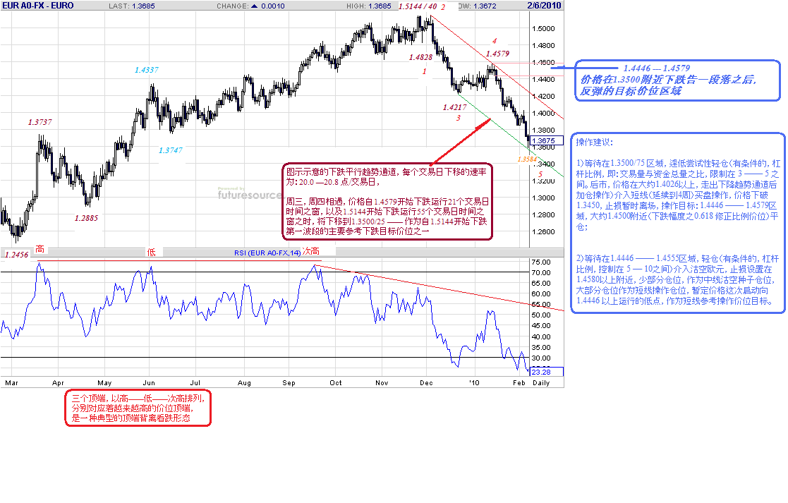This screenshot has height=503, width=788.
Task: Click the 1.2600 price axis label
Action: pyautogui.click(x=543, y=232)
